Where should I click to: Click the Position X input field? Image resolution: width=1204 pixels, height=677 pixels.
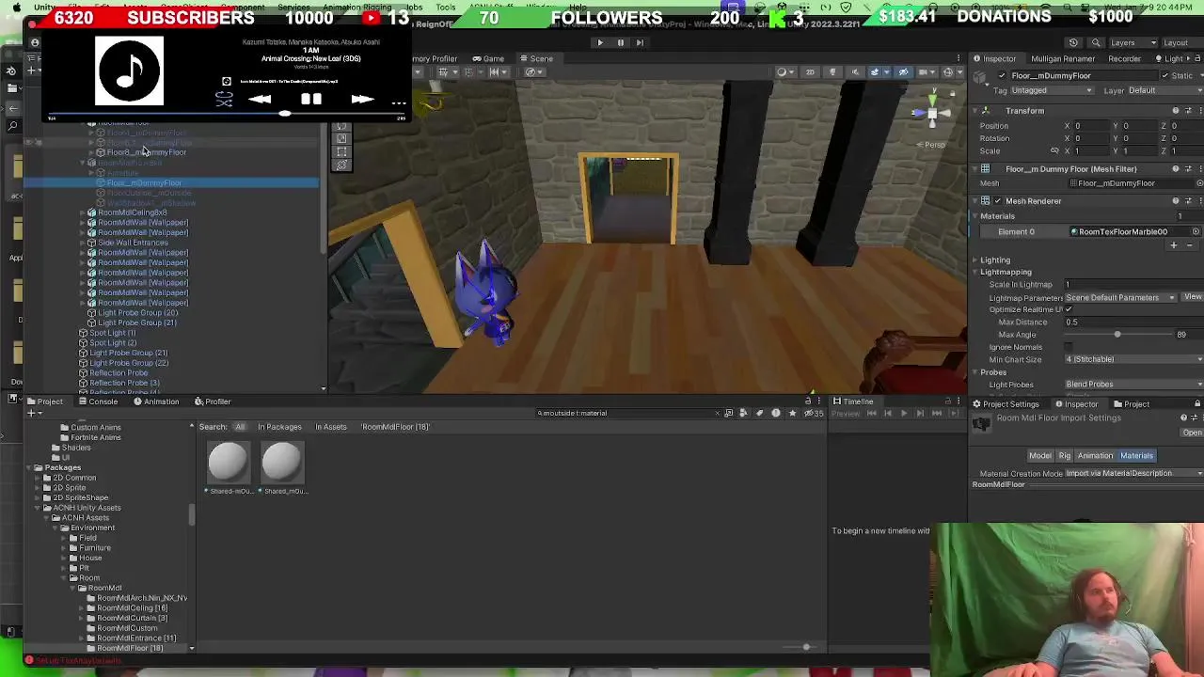1093,126
